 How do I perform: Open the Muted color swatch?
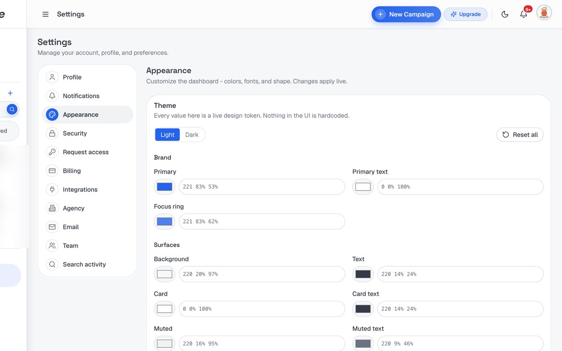164,344
